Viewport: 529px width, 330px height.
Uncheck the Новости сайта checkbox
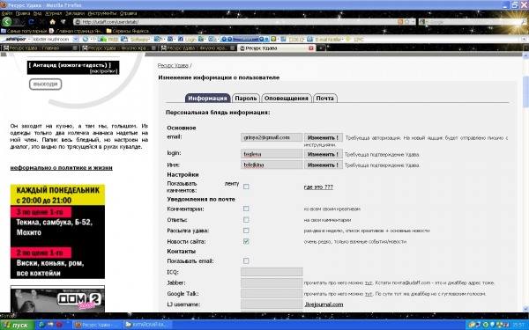point(246,241)
